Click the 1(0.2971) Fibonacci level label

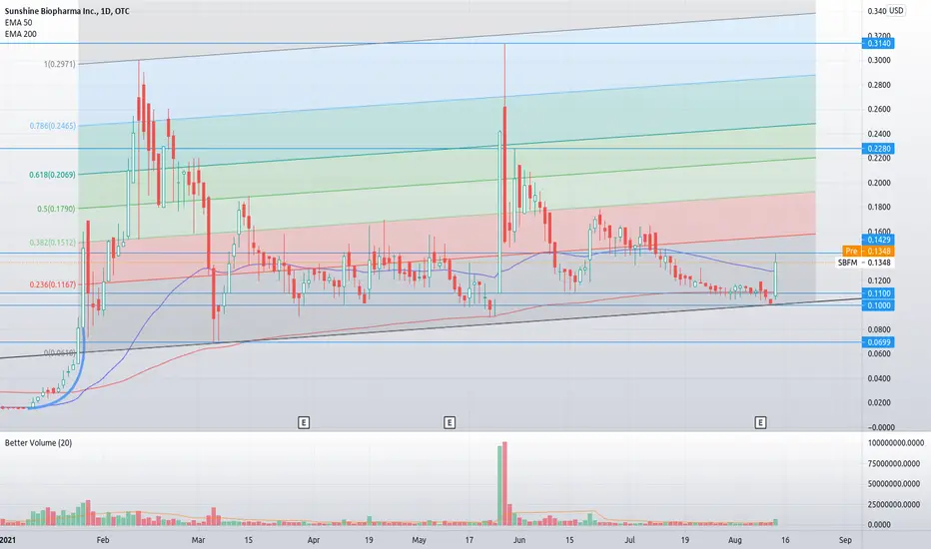coord(59,64)
